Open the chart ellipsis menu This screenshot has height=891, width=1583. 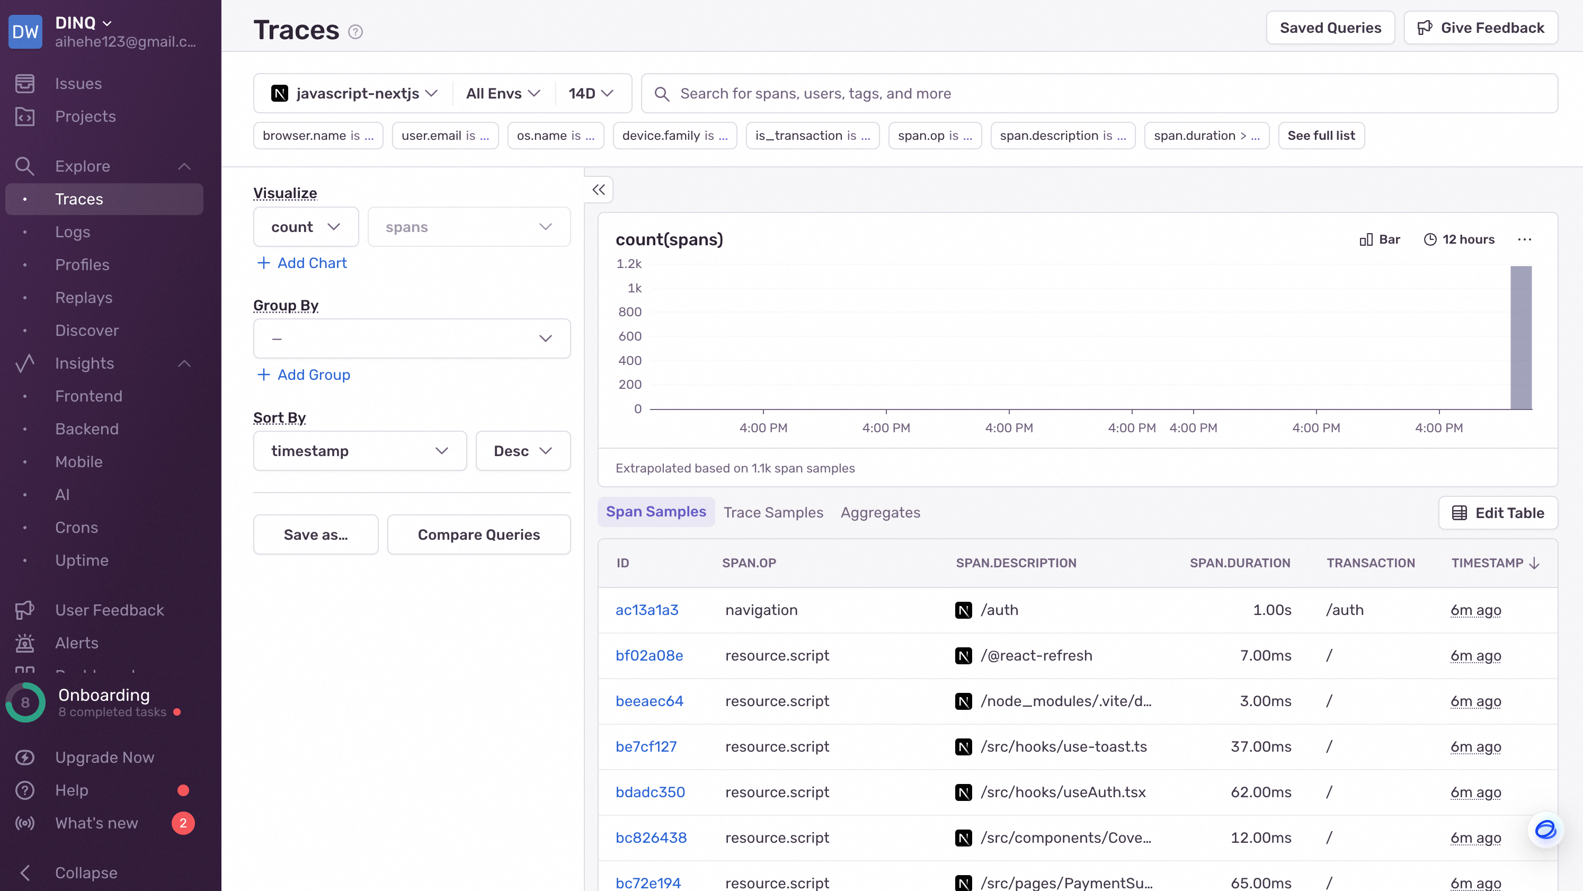click(1525, 239)
